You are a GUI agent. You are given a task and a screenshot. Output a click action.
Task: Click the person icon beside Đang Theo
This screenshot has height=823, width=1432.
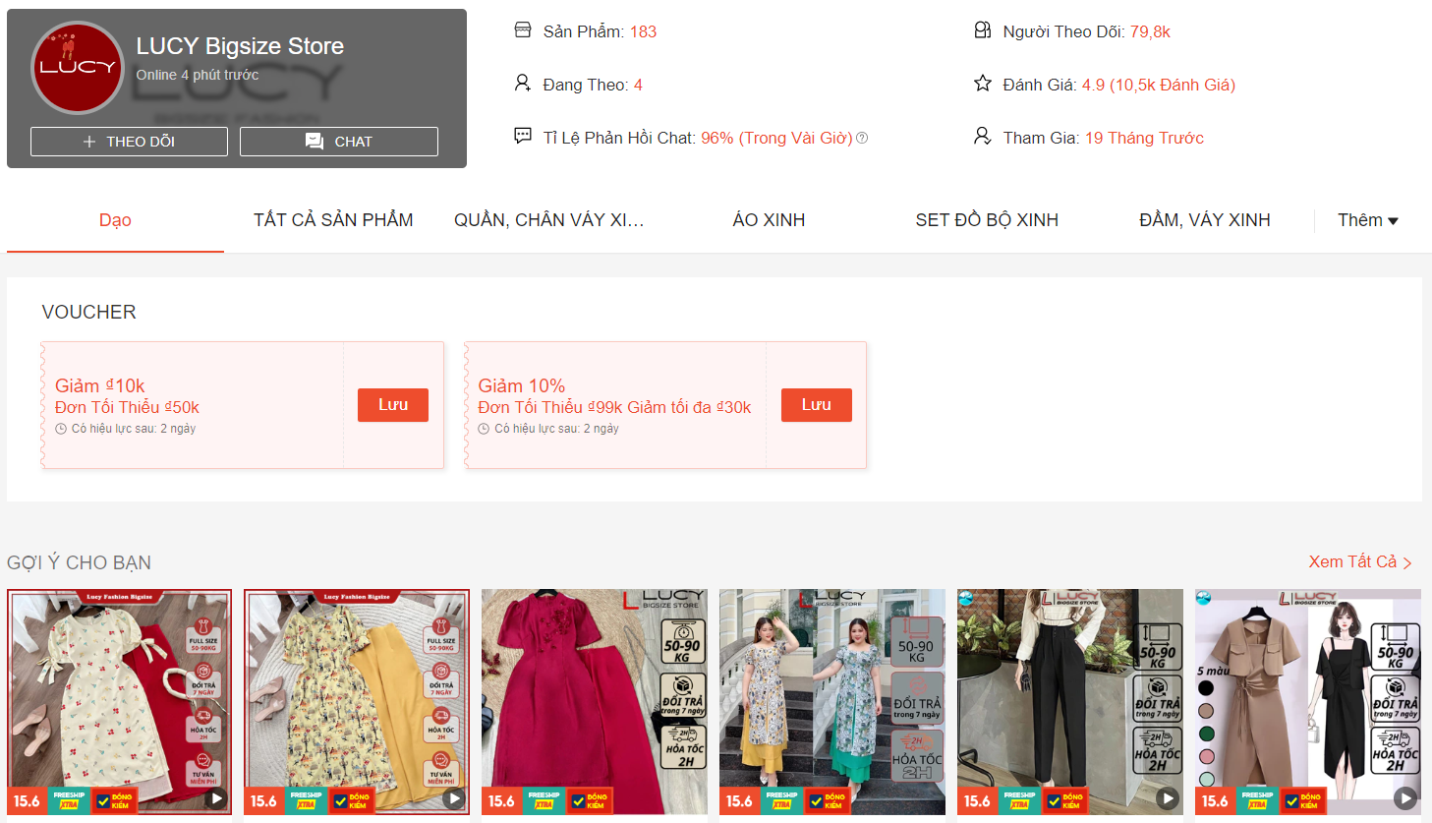click(523, 84)
